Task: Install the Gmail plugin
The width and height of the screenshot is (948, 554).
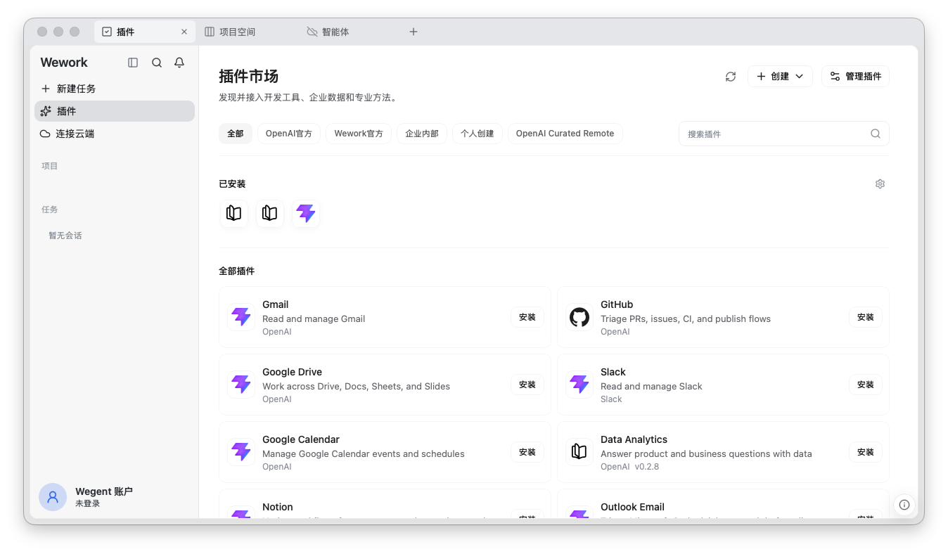Action: pos(527,317)
